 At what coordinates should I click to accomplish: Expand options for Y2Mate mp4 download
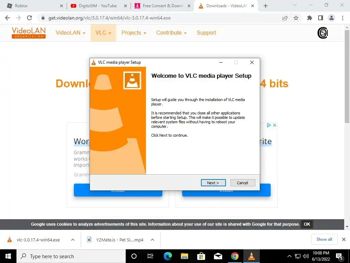coord(152,240)
